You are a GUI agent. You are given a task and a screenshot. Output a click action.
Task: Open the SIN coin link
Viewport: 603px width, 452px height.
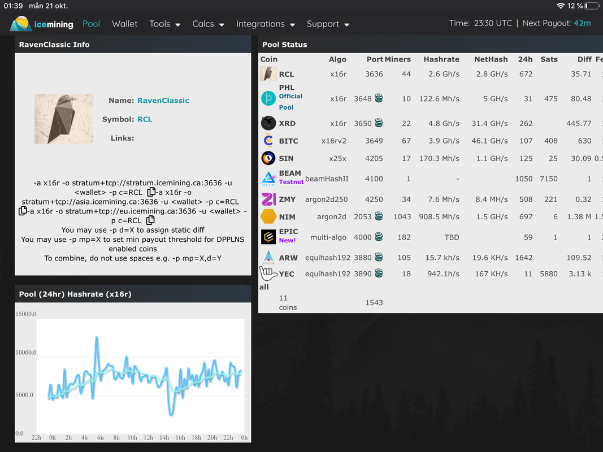(x=286, y=158)
